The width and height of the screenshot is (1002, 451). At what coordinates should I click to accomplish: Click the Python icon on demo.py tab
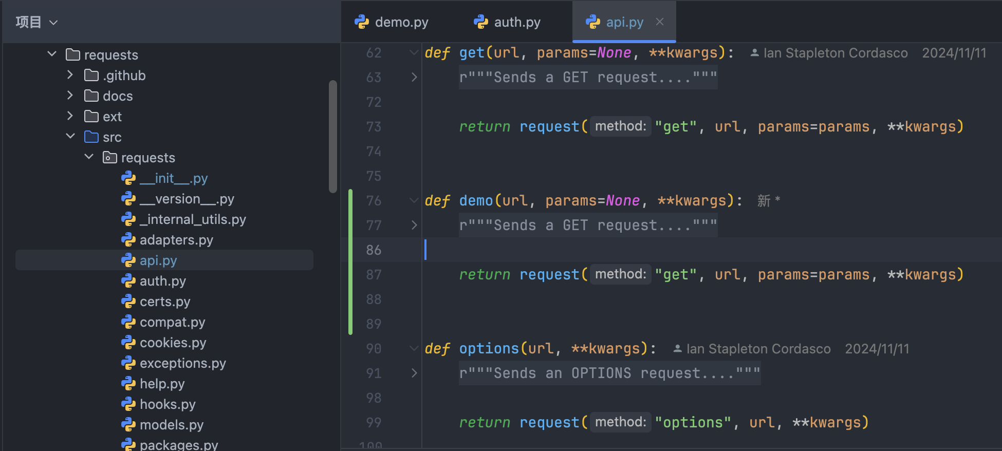coord(362,22)
